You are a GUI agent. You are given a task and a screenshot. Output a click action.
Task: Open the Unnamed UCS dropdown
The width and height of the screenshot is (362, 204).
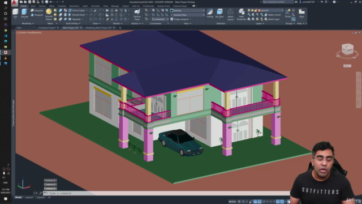(x=160, y=19)
